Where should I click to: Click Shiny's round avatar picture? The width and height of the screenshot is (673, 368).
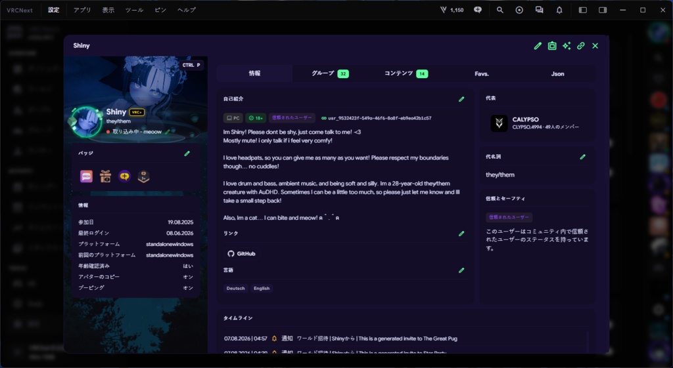tap(86, 121)
